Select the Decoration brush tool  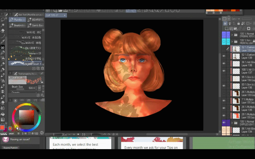pos(3,47)
